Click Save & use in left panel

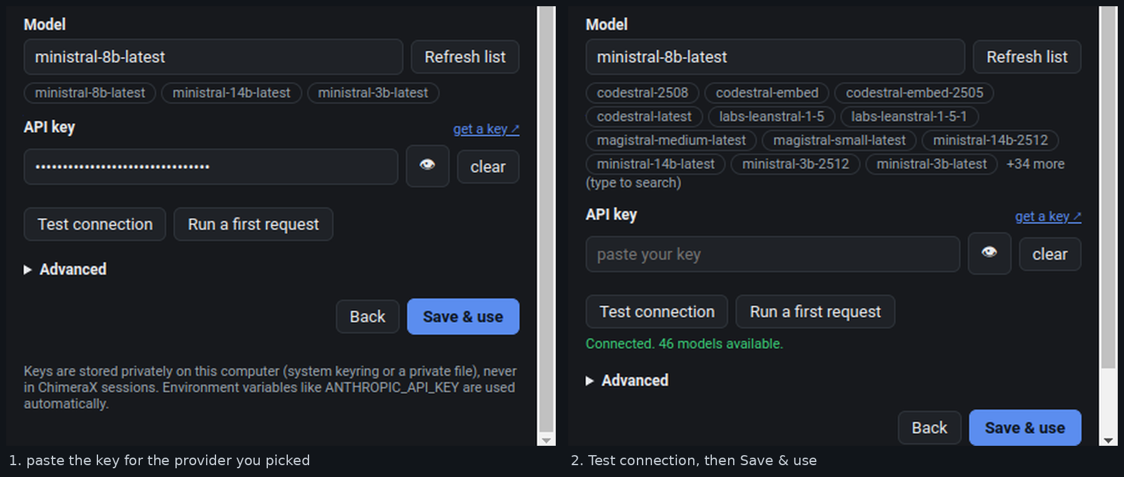463,317
